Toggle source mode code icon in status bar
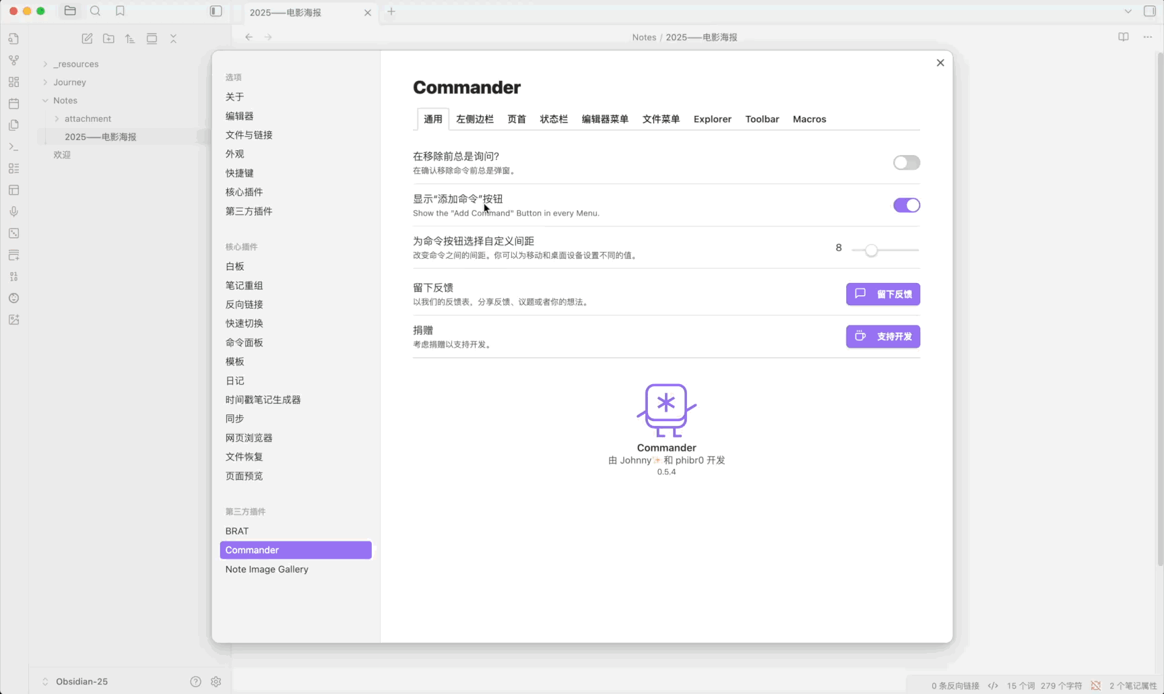Viewport: 1164px width, 694px height. coord(993,685)
